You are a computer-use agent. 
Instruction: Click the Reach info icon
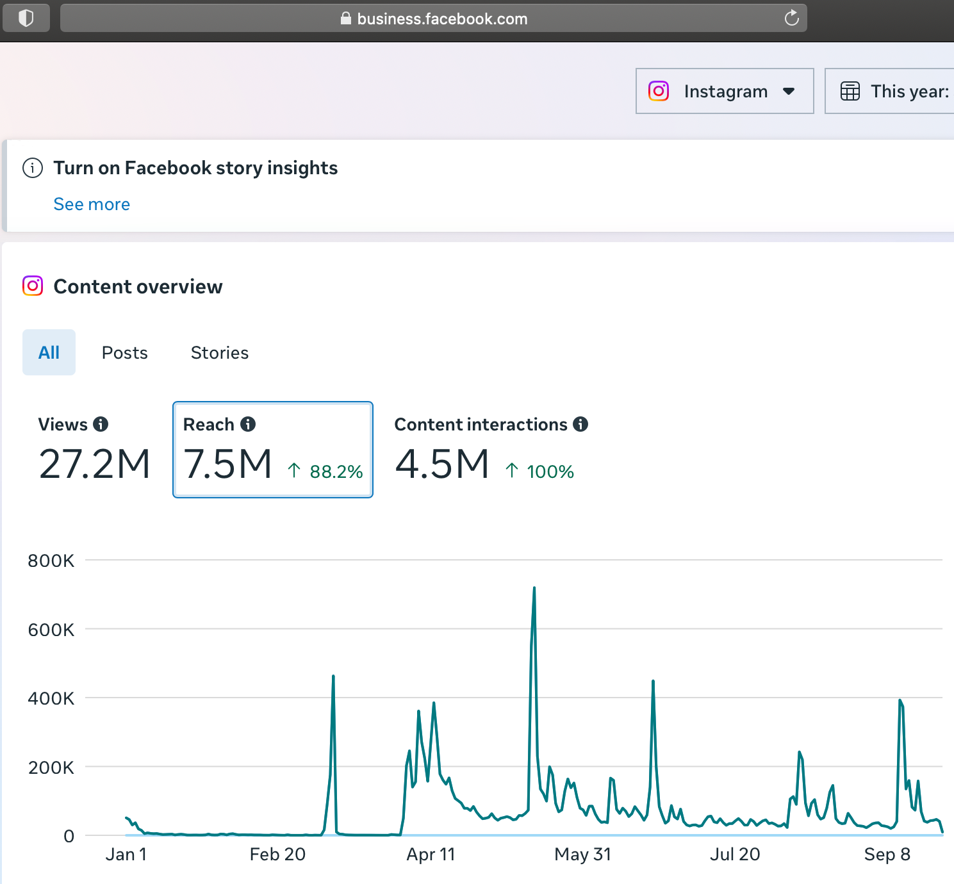pos(248,424)
